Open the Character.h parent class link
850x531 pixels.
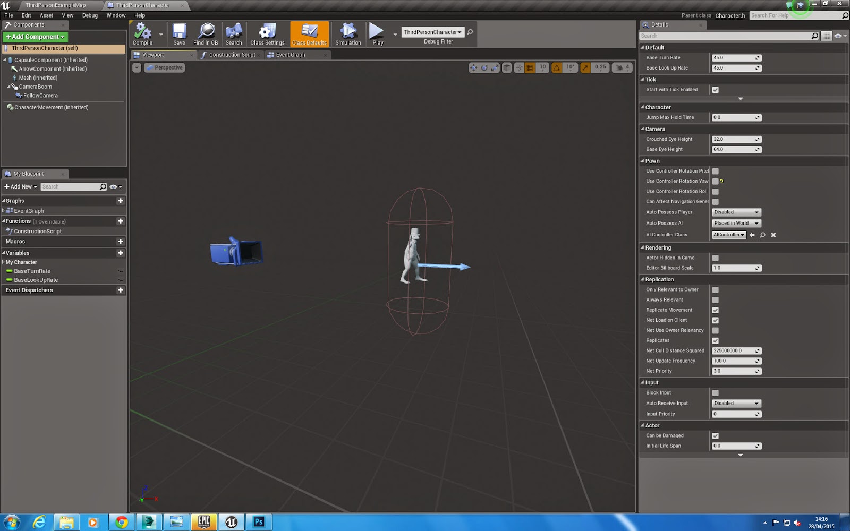click(x=730, y=16)
